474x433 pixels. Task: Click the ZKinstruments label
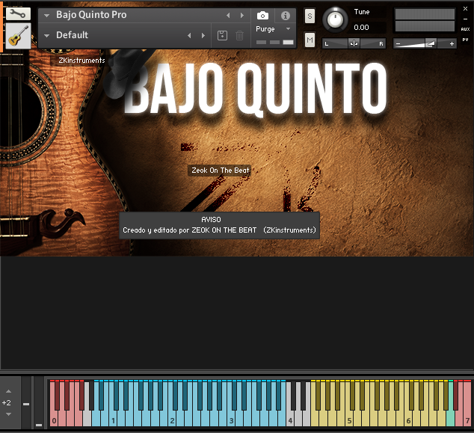click(x=81, y=60)
